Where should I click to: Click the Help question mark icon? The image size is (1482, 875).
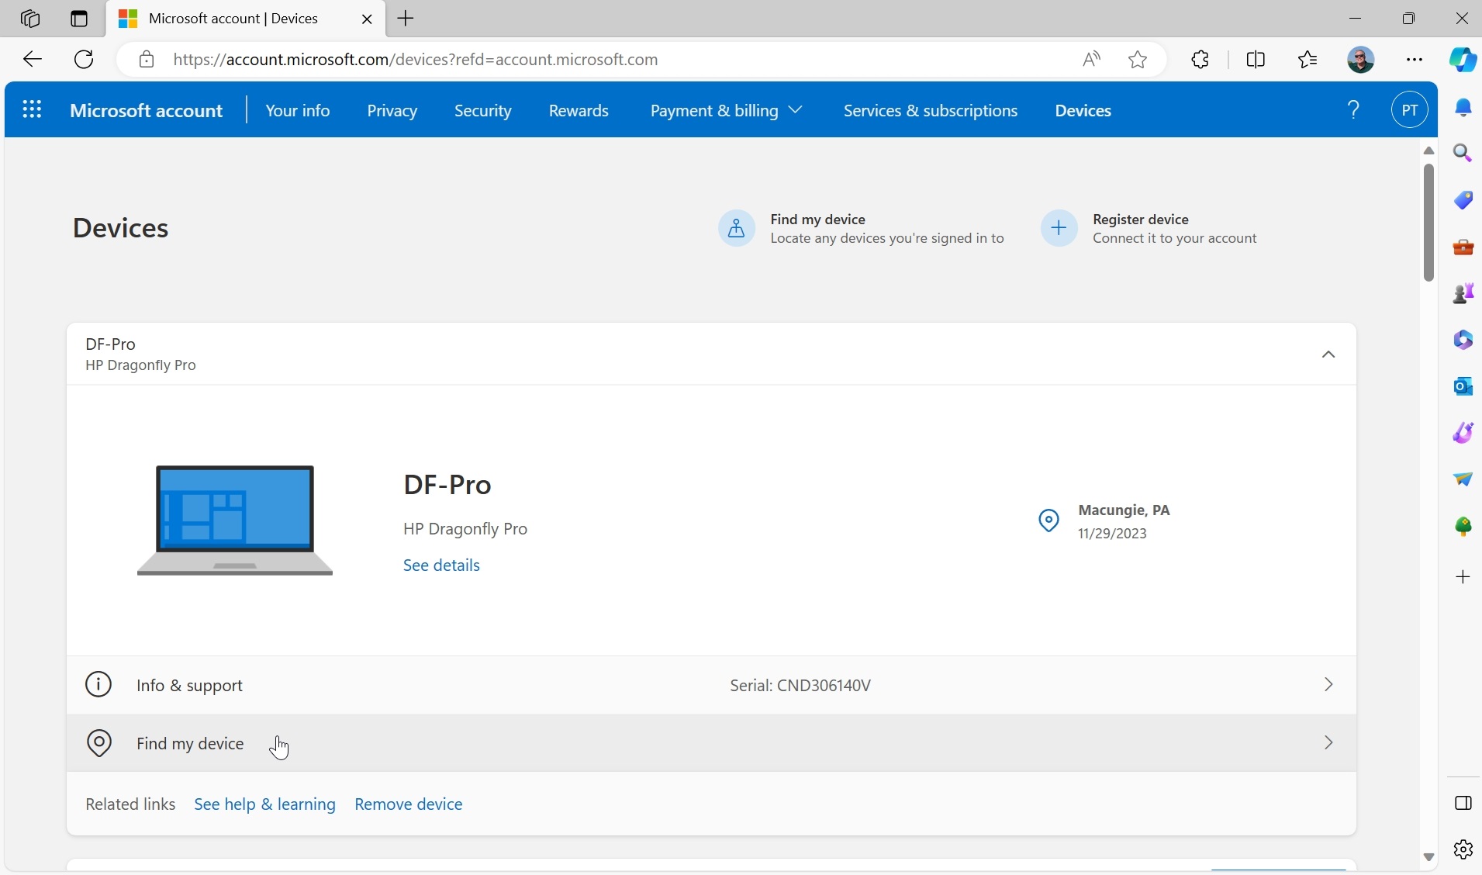(x=1353, y=110)
